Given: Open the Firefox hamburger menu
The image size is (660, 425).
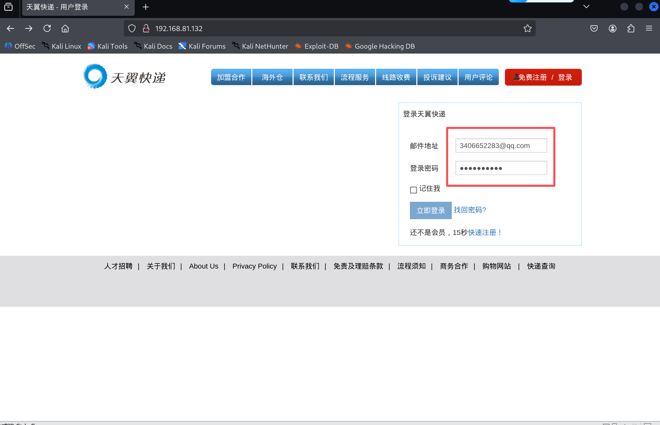Looking at the screenshot, I should pos(649,28).
